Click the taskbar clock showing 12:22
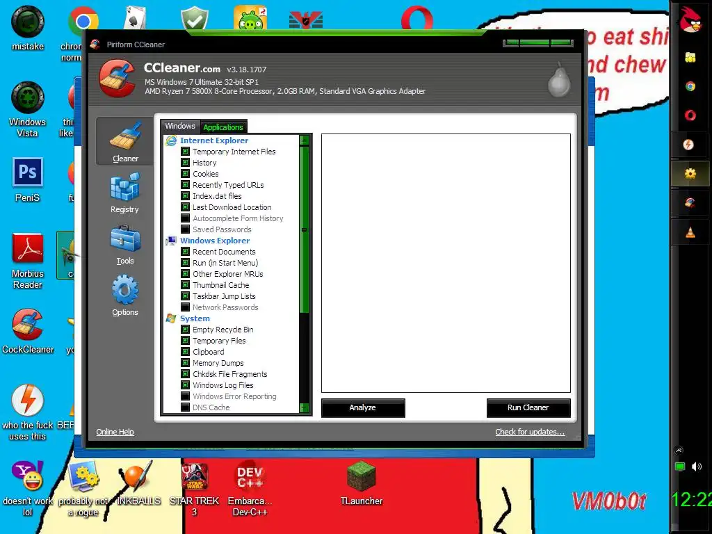712x534 pixels. (x=691, y=499)
